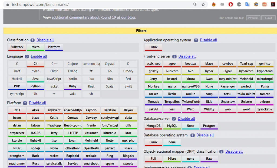Screen dimensions: 277x168
Task: Enable the Rust language filter
Action: click(x=91, y=87)
